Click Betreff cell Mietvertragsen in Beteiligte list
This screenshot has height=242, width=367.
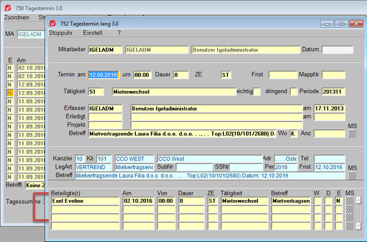(291, 201)
